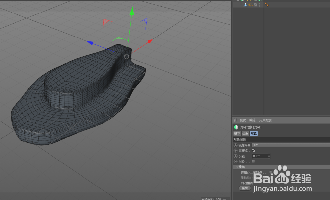Viewport: 330px width, 200px height.
Task: Open the 镜像平面 XY dropdown
Action: click(x=291, y=145)
